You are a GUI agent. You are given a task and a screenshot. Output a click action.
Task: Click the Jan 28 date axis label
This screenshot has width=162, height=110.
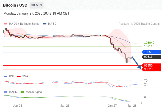[x=132, y=106]
